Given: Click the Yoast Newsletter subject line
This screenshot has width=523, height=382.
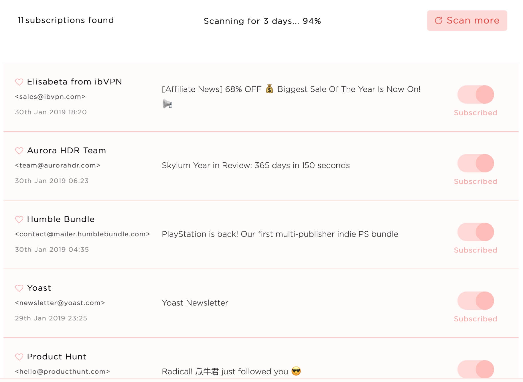Looking at the screenshot, I should pyautogui.click(x=195, y=303).
